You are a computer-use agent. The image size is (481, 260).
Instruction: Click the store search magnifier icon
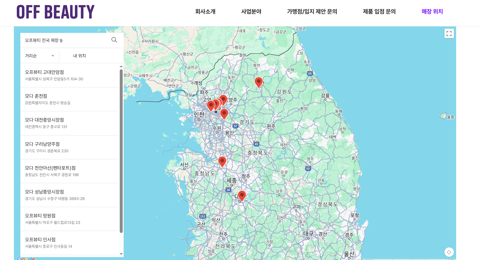114,40
